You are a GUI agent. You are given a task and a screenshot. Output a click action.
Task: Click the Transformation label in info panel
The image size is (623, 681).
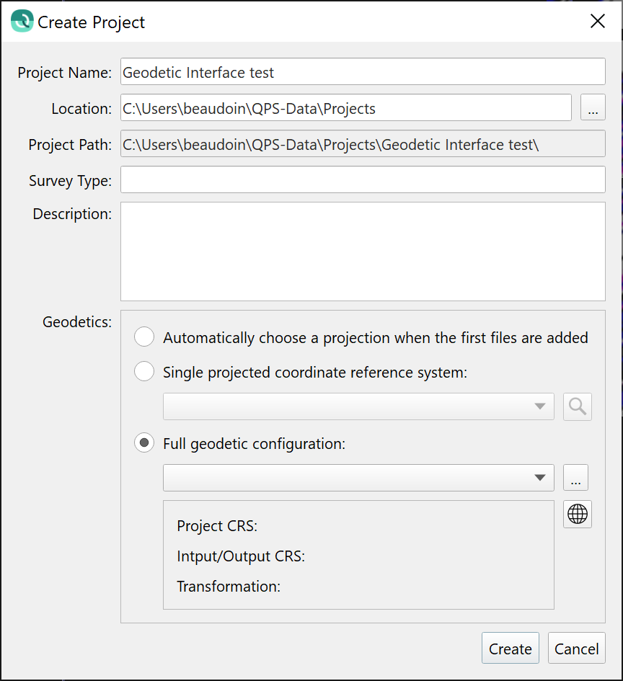[229, 587]
